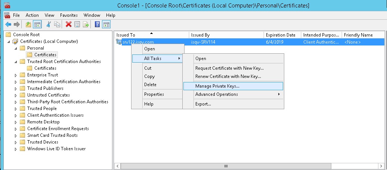Choose Export from the All Tasks submenu
The height and width of the screenshot is (170, 387).
(x=203, y=104)
